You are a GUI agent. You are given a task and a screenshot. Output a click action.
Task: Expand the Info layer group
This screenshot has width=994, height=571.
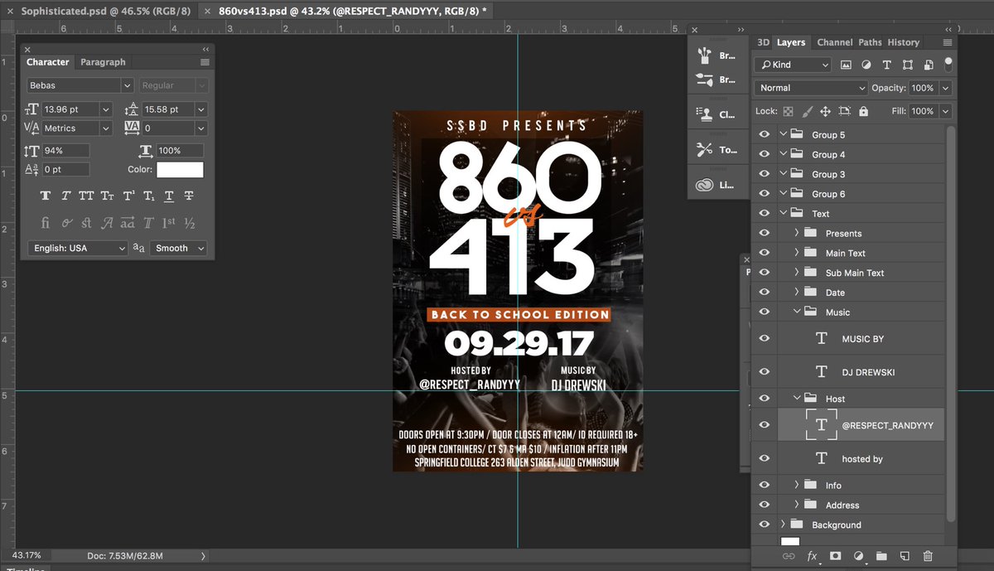(x=797, y=485)
